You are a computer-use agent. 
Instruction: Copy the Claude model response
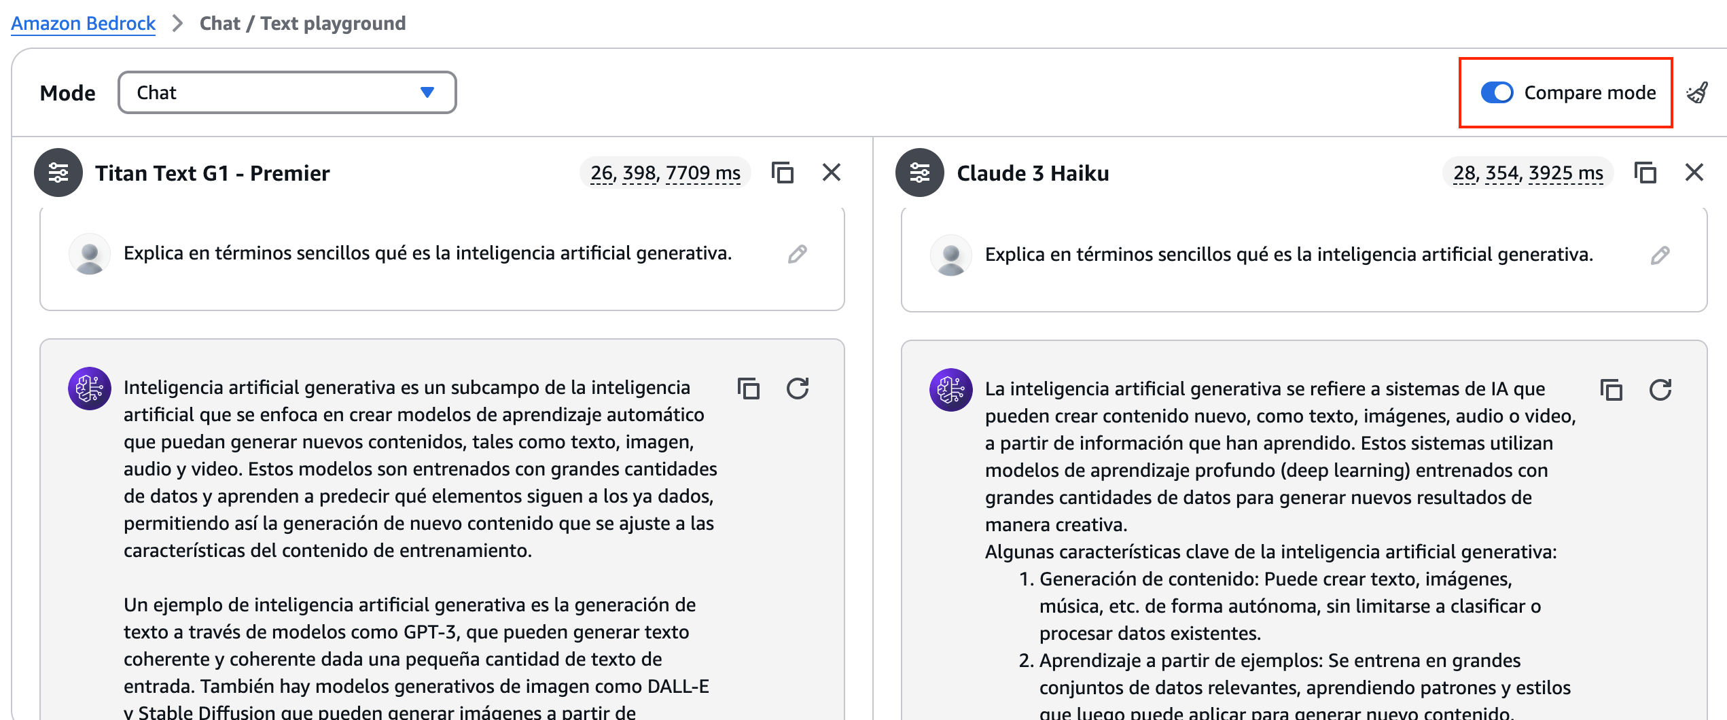click(x=1612, y=390)
